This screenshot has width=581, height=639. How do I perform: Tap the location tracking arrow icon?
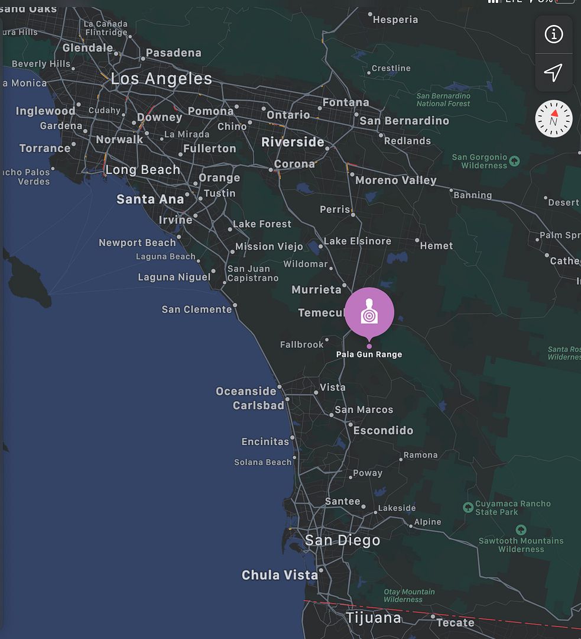pos(554,73)
